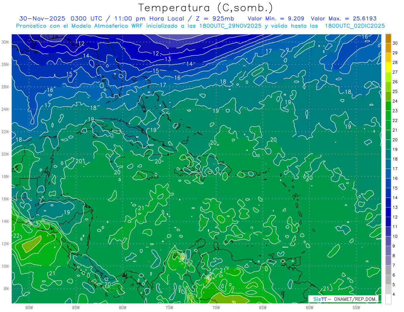Click the bottom white swatch of the color scale
404x312 pixels.
click(388, 299)
